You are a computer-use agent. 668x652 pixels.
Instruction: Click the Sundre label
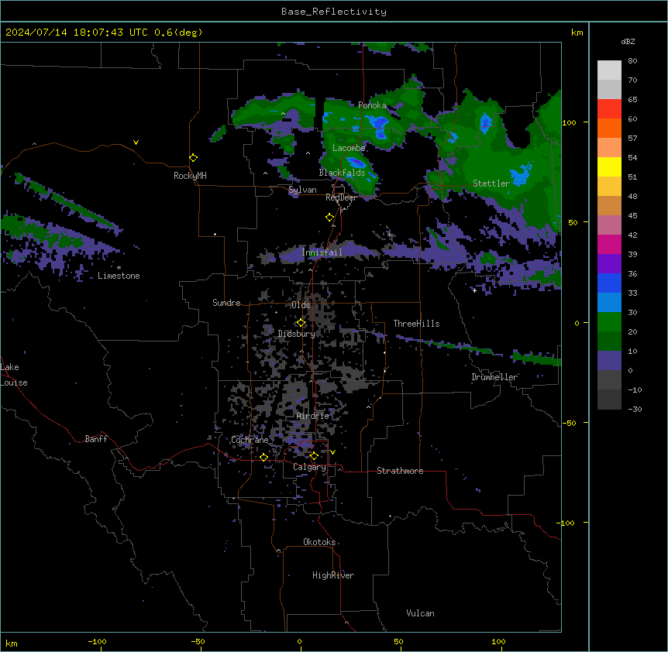[x=226, y=303]
